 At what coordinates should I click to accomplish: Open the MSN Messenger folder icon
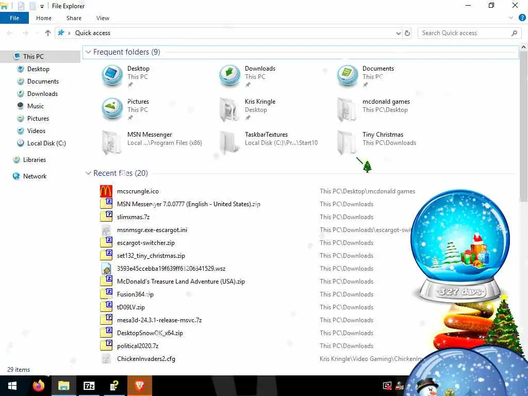112,142
